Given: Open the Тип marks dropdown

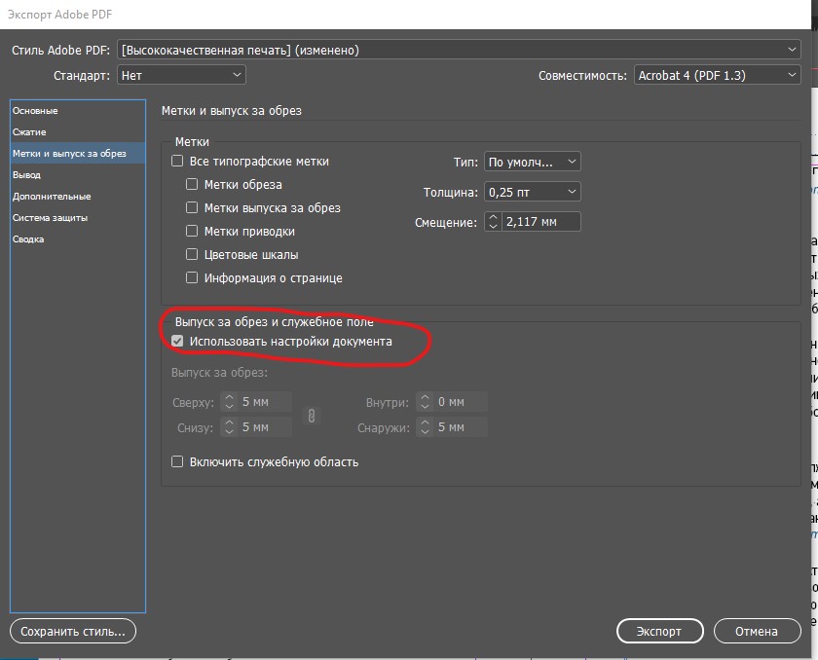Looking at the screenshot, I should point(532,162).
